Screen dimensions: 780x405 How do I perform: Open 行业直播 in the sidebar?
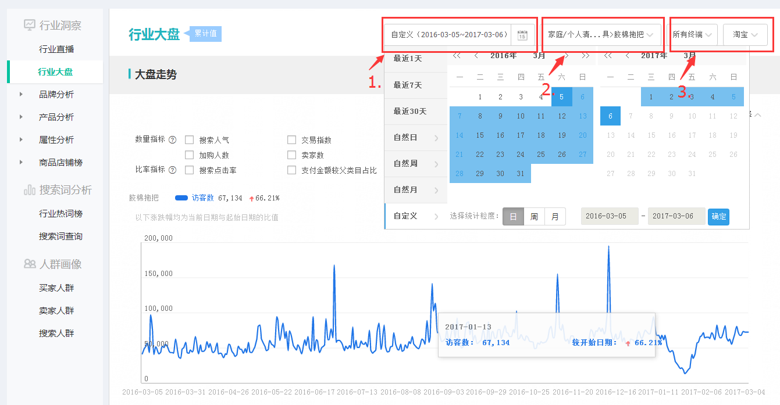click(x=56, y=49)
